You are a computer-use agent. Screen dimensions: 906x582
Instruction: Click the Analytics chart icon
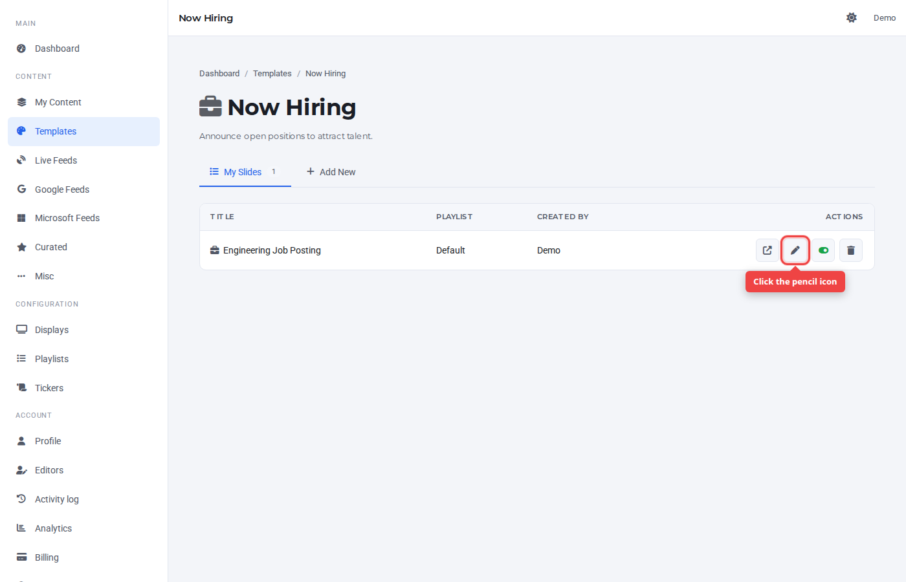21,528
